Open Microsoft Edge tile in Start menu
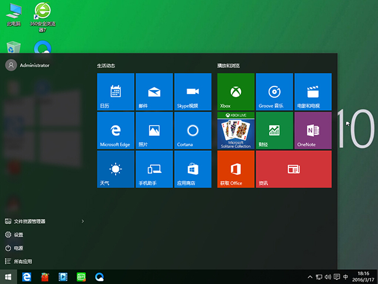The image size is (378, 284). click(115, 130)
